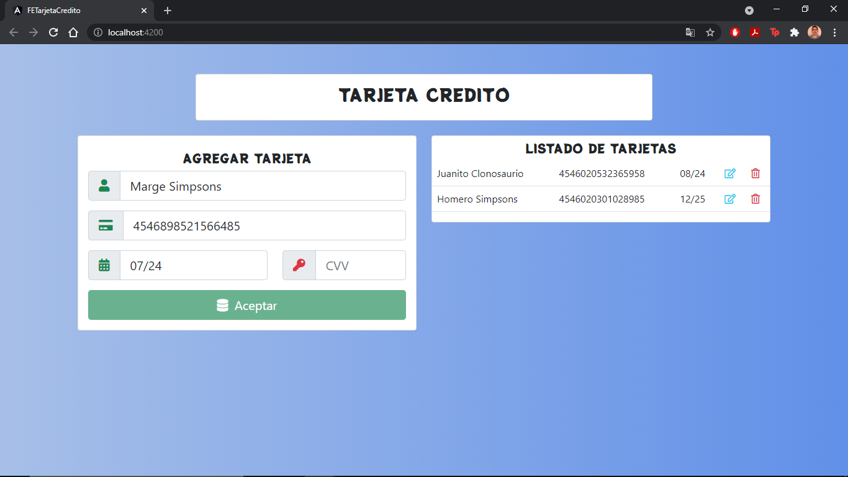Focus the cardholder name field with Marge Simpsons
Screen dimensions: 848x477
pyautogui.click(x=262, y=186)
